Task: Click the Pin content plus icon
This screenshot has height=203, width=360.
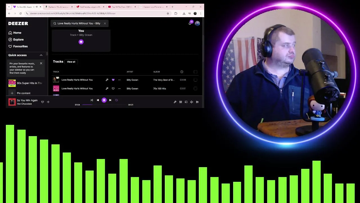Action: pyautogui.click(x=12, y=93)
